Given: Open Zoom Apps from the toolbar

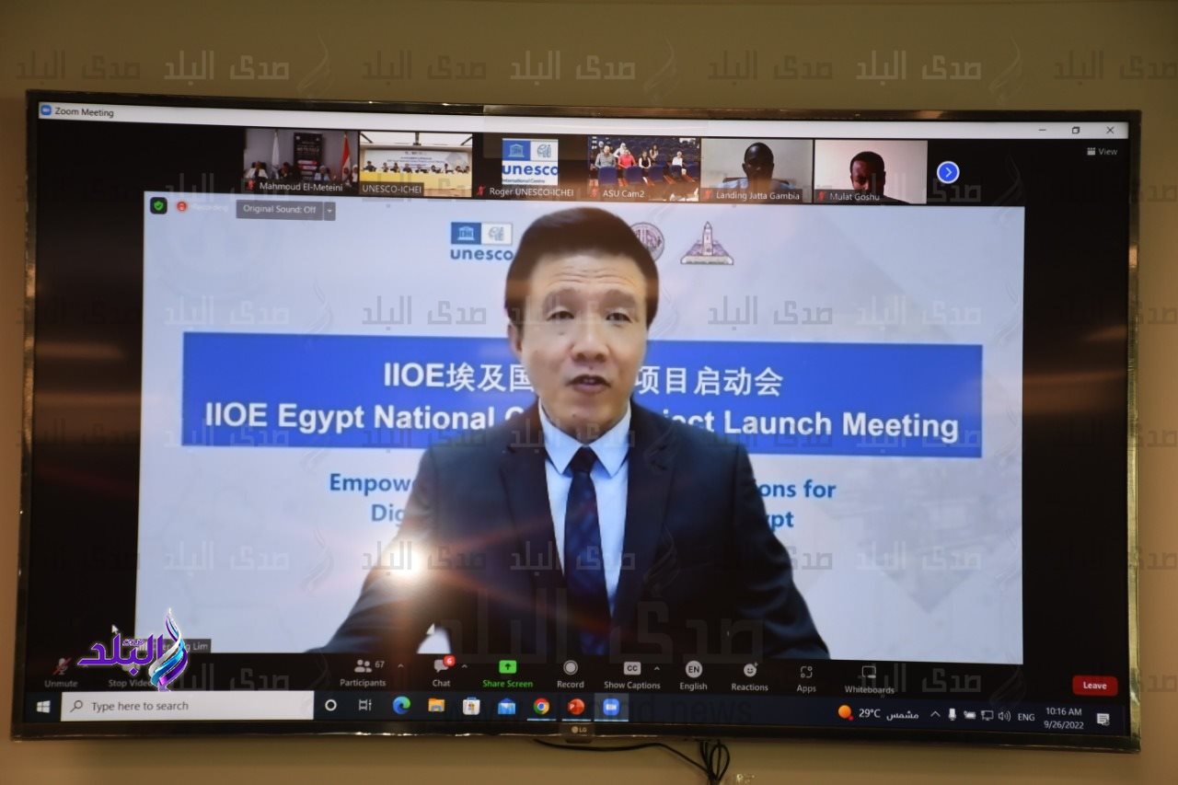Looking at the screenshot, I should pos(806,676).
